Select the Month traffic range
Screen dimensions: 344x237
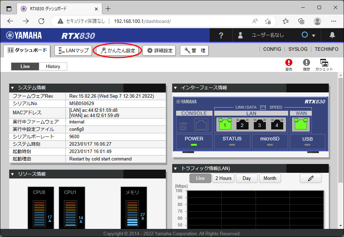point(270,178)
